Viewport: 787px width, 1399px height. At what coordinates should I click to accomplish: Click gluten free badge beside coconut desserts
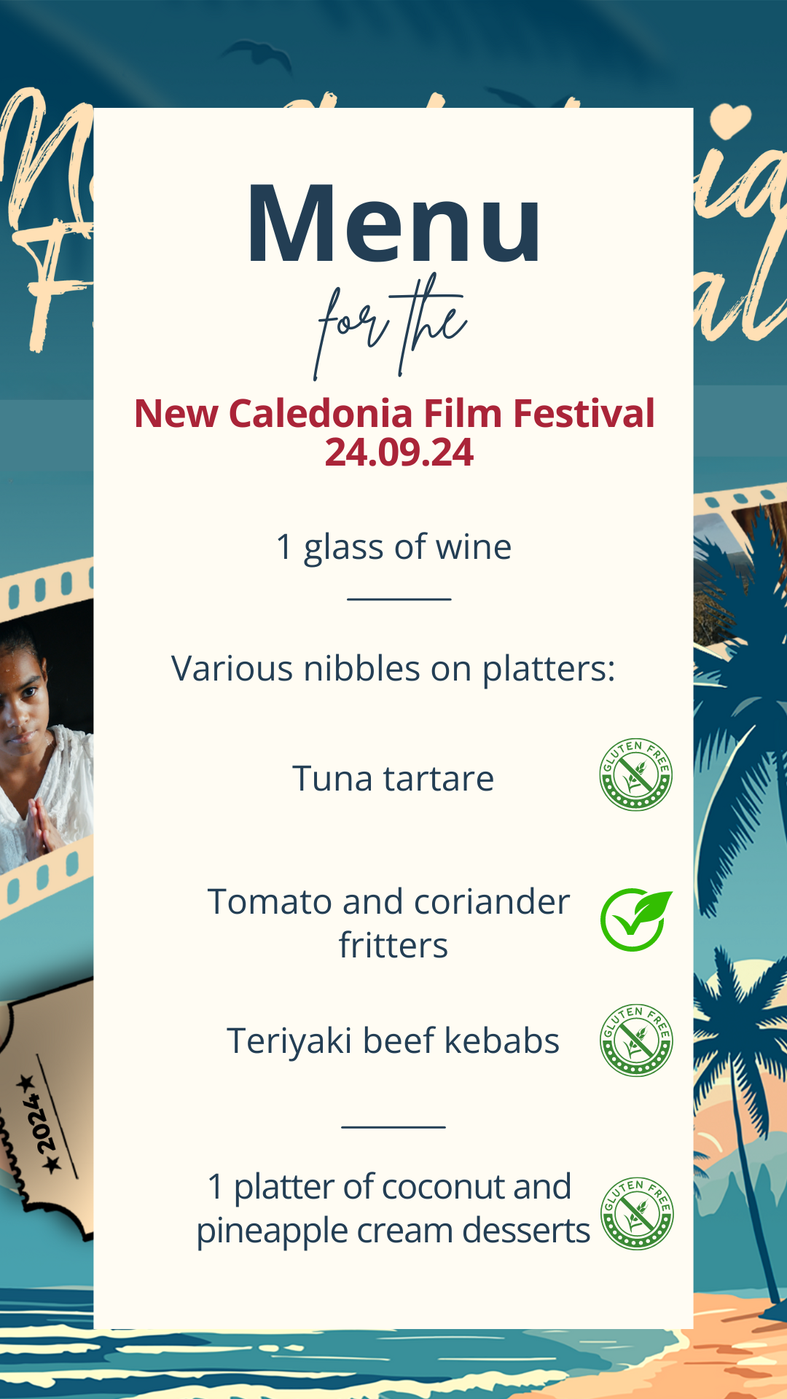tap(636, 1213)
